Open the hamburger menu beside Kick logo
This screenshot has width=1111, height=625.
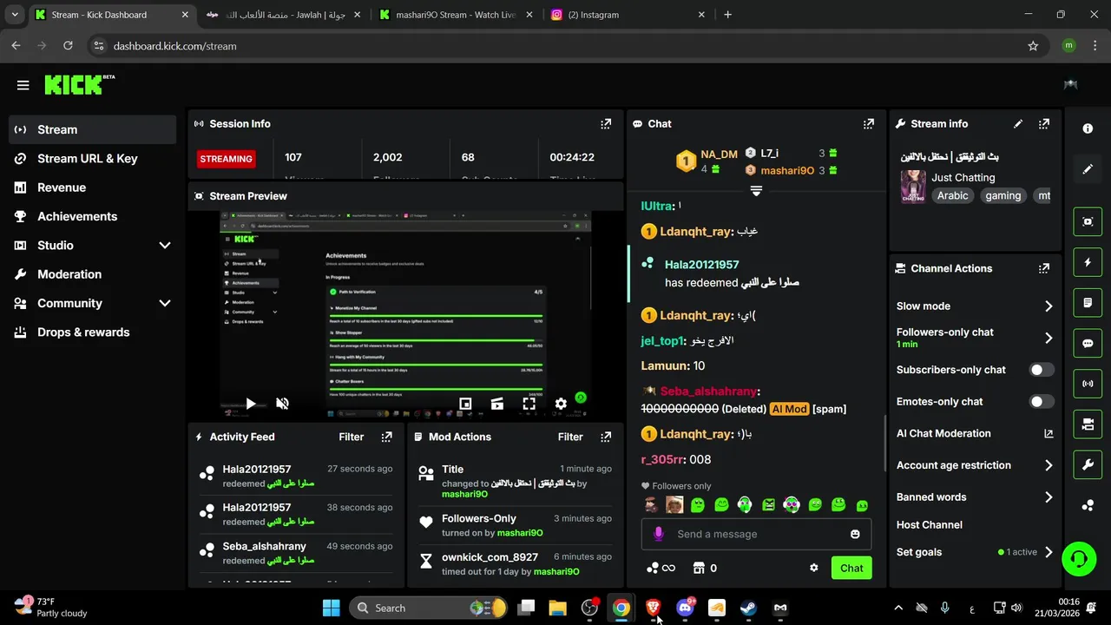click(23, 85)
